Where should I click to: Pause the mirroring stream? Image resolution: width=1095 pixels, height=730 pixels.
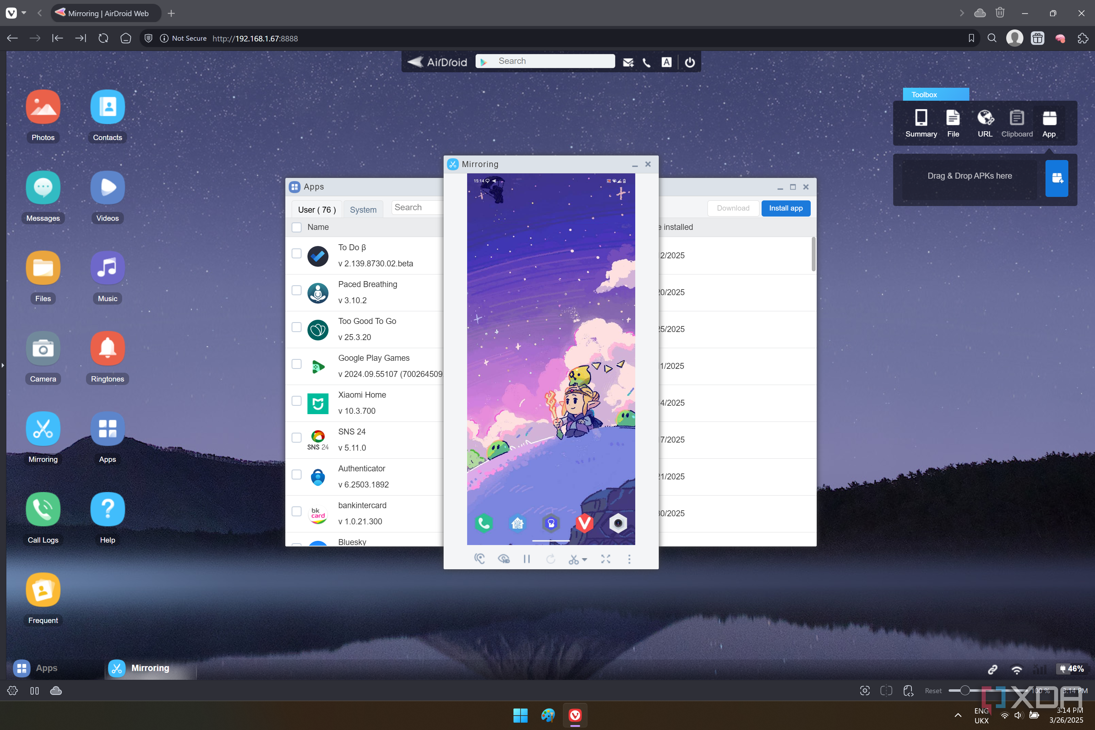pos(526,559)
